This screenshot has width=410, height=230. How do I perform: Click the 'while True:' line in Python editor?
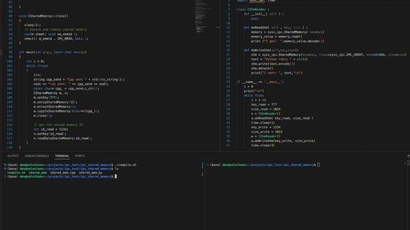[254, 95]
